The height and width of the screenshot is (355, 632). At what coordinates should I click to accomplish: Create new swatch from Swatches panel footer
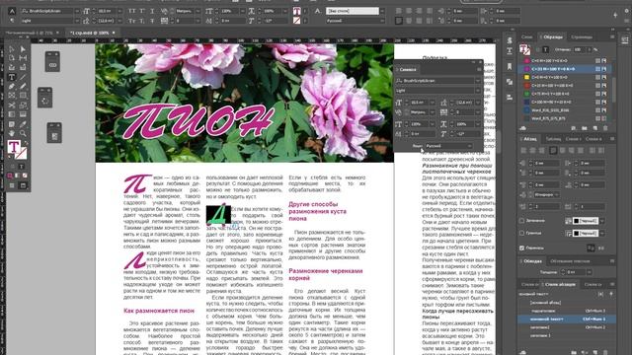point(594,128)
